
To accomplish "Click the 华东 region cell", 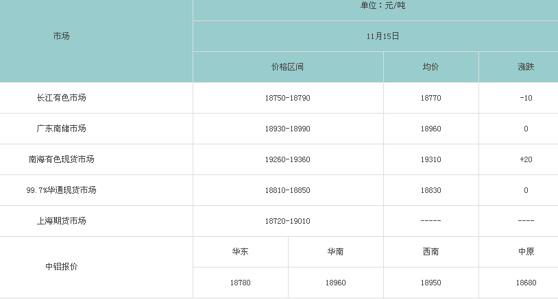I will tap(240, 252).
